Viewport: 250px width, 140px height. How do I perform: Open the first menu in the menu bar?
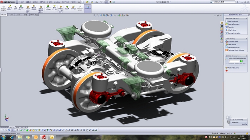(x=21, y=2)
